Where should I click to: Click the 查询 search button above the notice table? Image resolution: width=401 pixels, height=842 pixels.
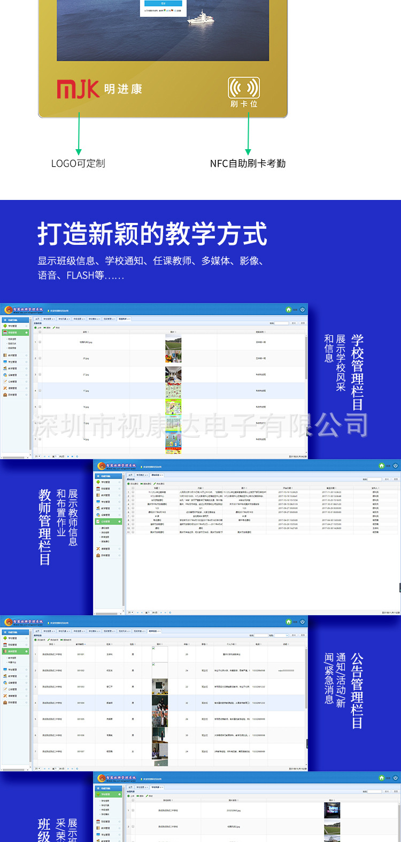(387, 480)
